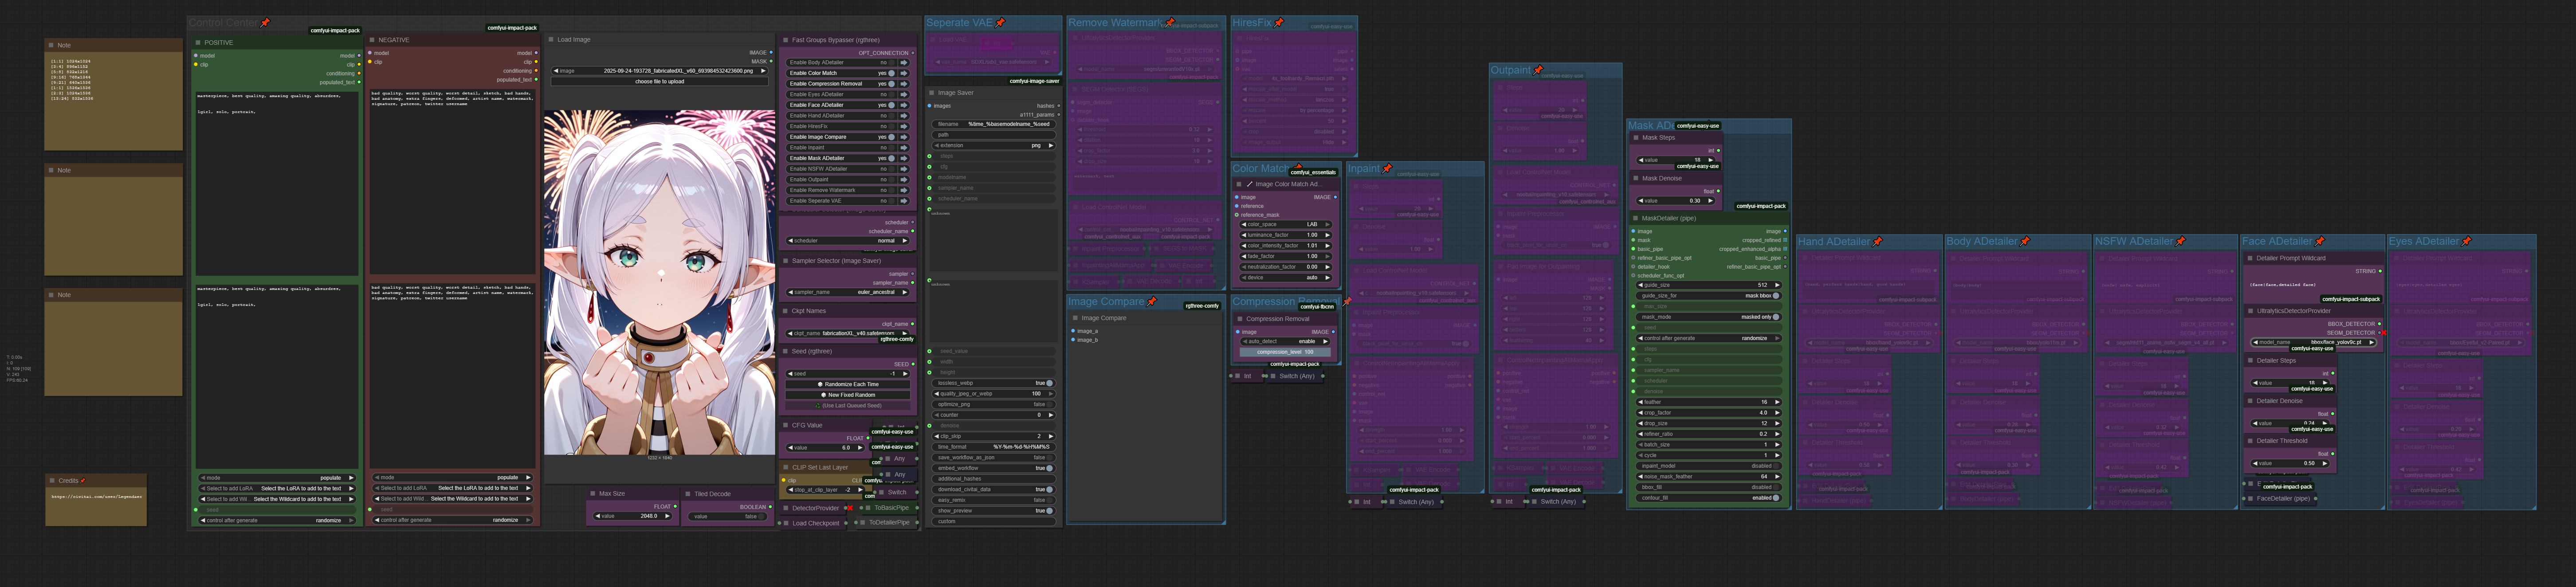Viewport: 2576px width, 587px height.
Task: Open the color_space LAB dropdown
Action: click(1286, 224)
